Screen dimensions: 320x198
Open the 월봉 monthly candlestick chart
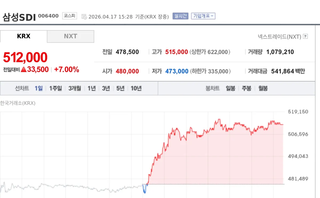(263, 88)
